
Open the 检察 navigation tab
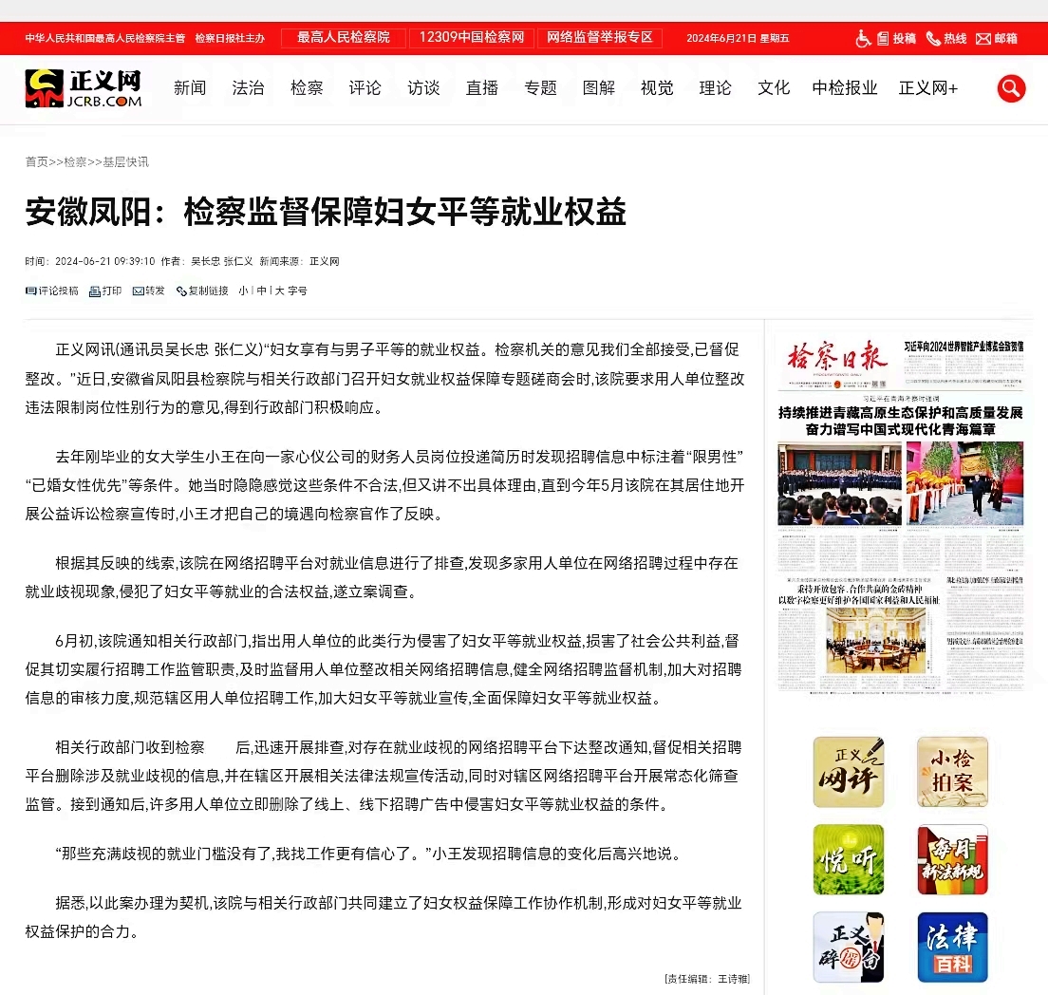pos(307,88)
